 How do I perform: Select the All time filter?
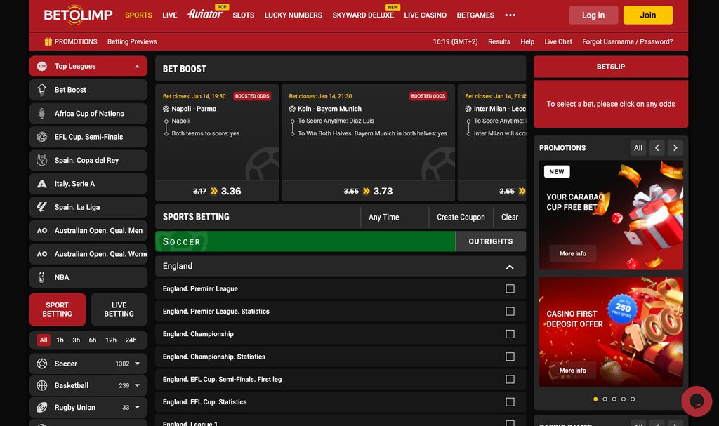point(44,340)
